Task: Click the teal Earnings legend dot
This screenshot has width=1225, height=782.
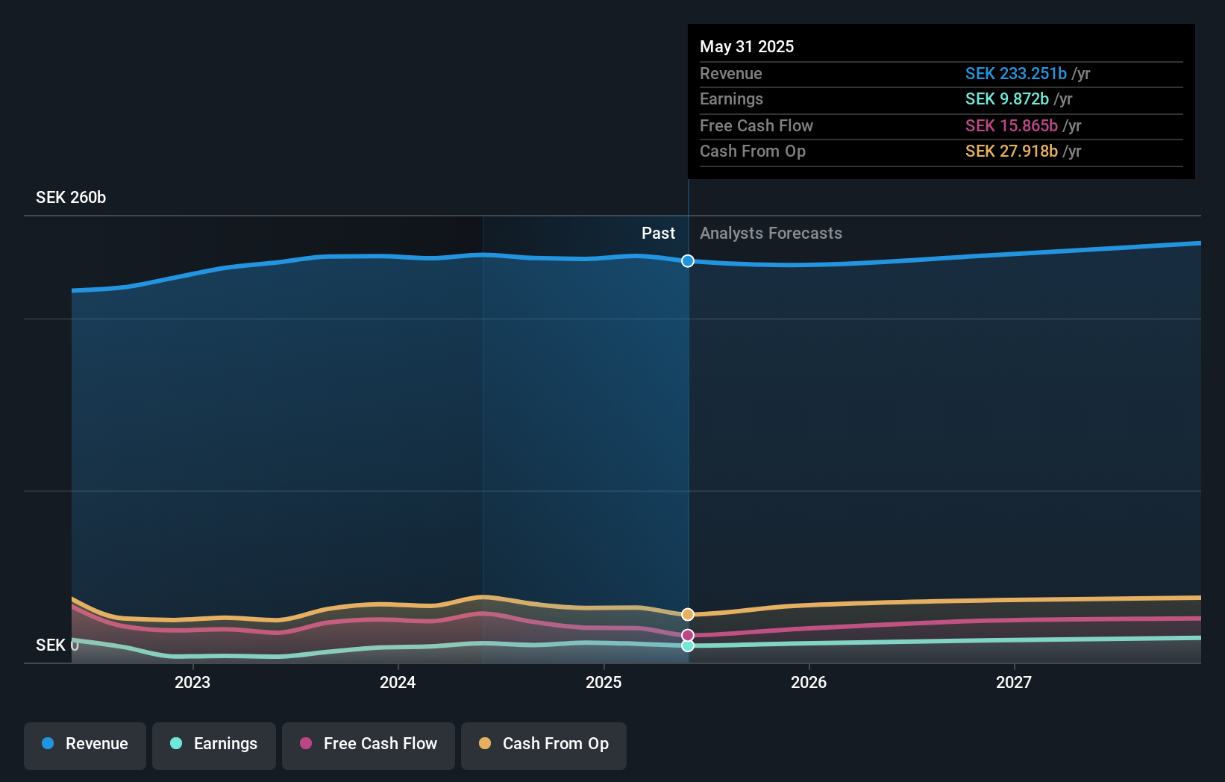Action: 175,743
